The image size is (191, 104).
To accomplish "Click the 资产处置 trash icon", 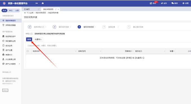I will (x=3, y=50).
